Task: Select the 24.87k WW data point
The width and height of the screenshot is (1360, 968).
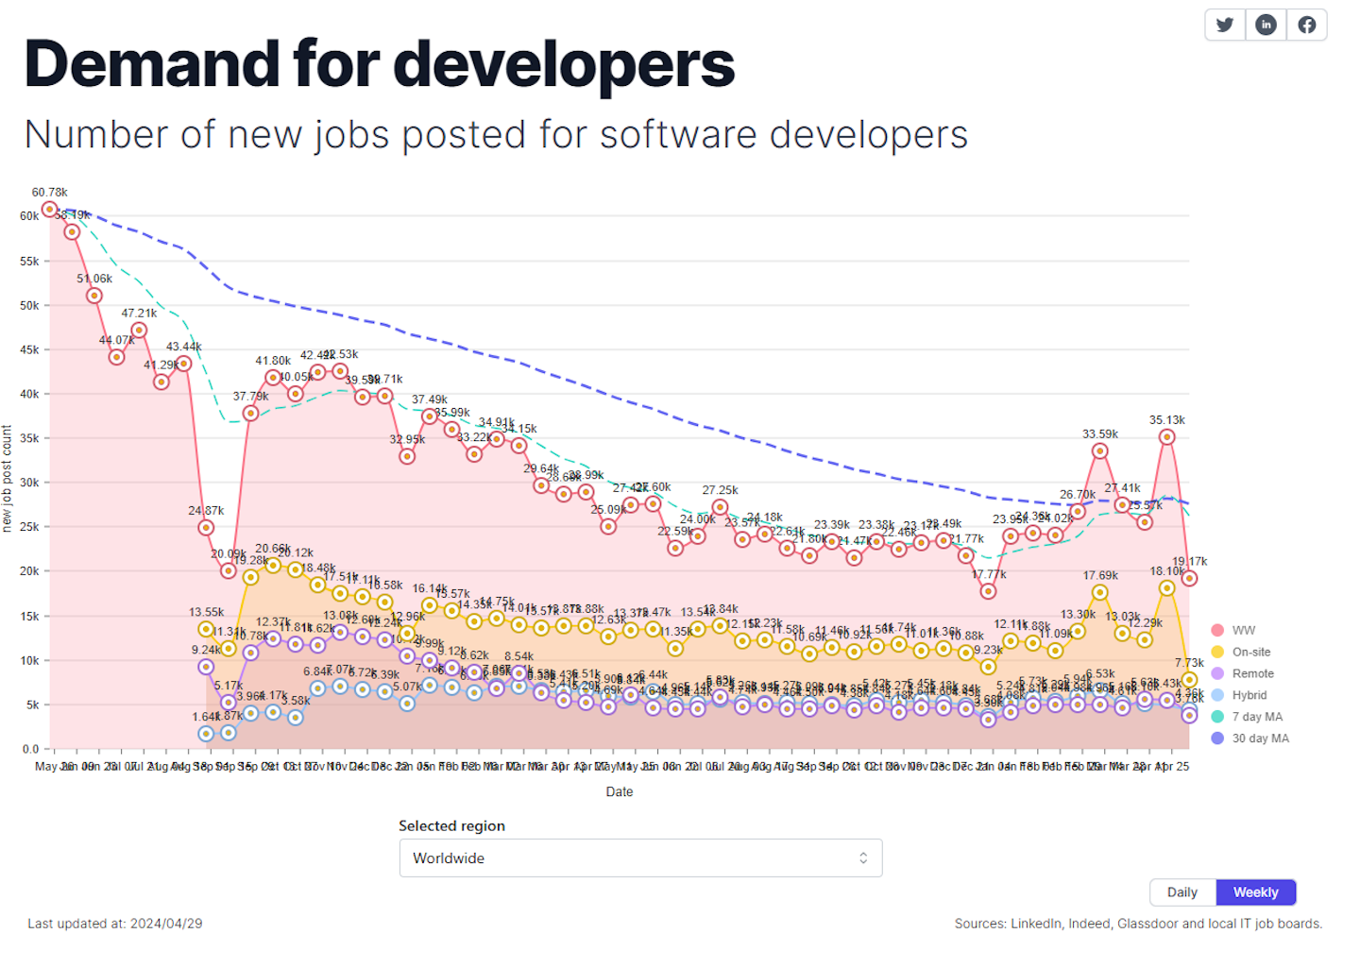Action: point(206,528)
